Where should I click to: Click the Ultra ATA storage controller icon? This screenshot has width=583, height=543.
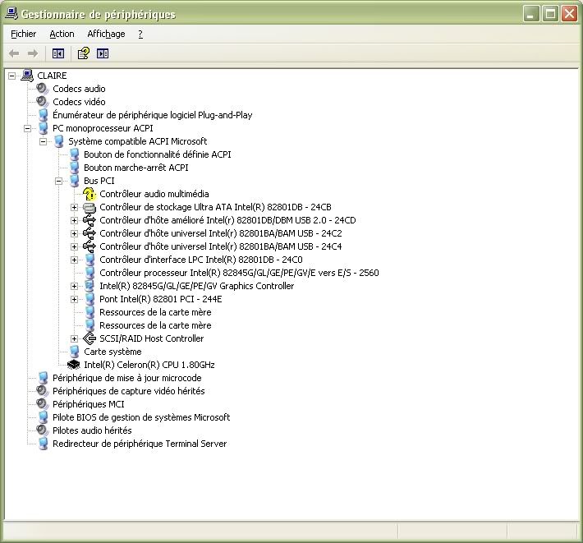pos(90,207)
